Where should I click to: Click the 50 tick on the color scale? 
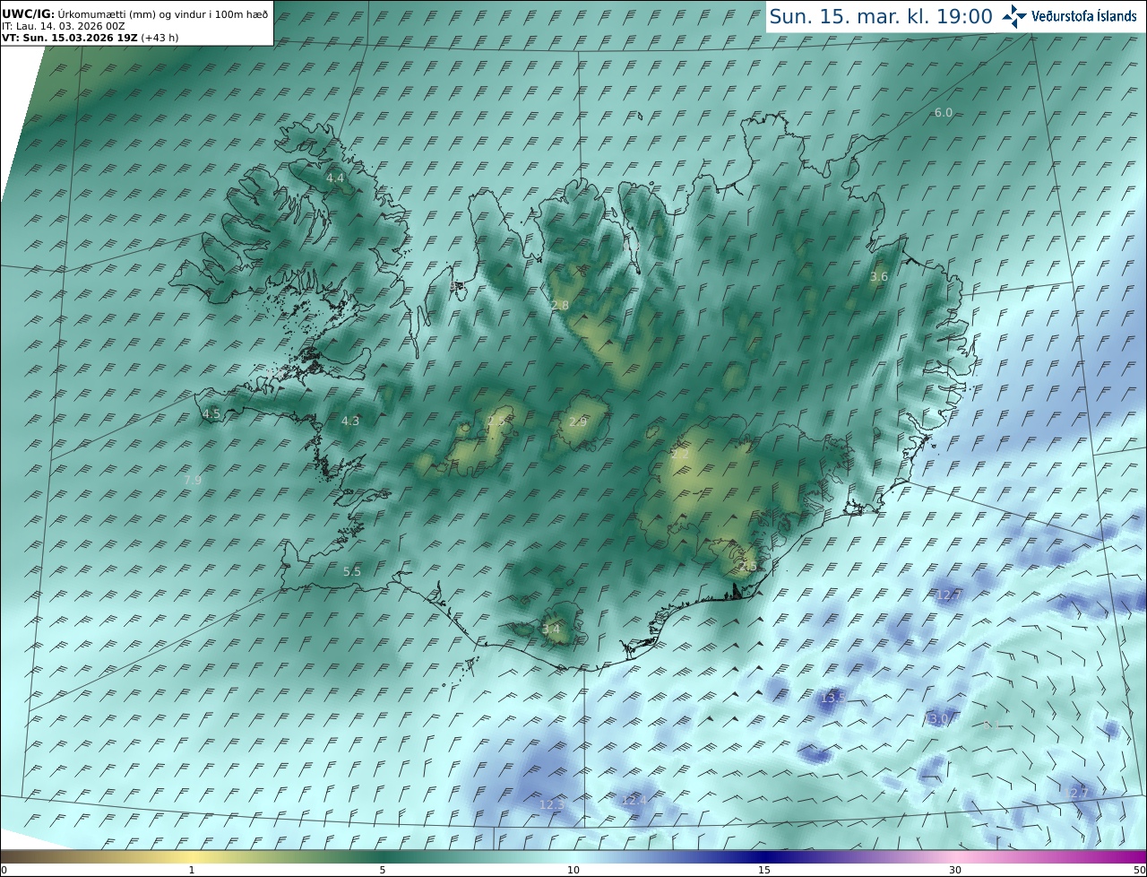click(x=1140, y=870)
